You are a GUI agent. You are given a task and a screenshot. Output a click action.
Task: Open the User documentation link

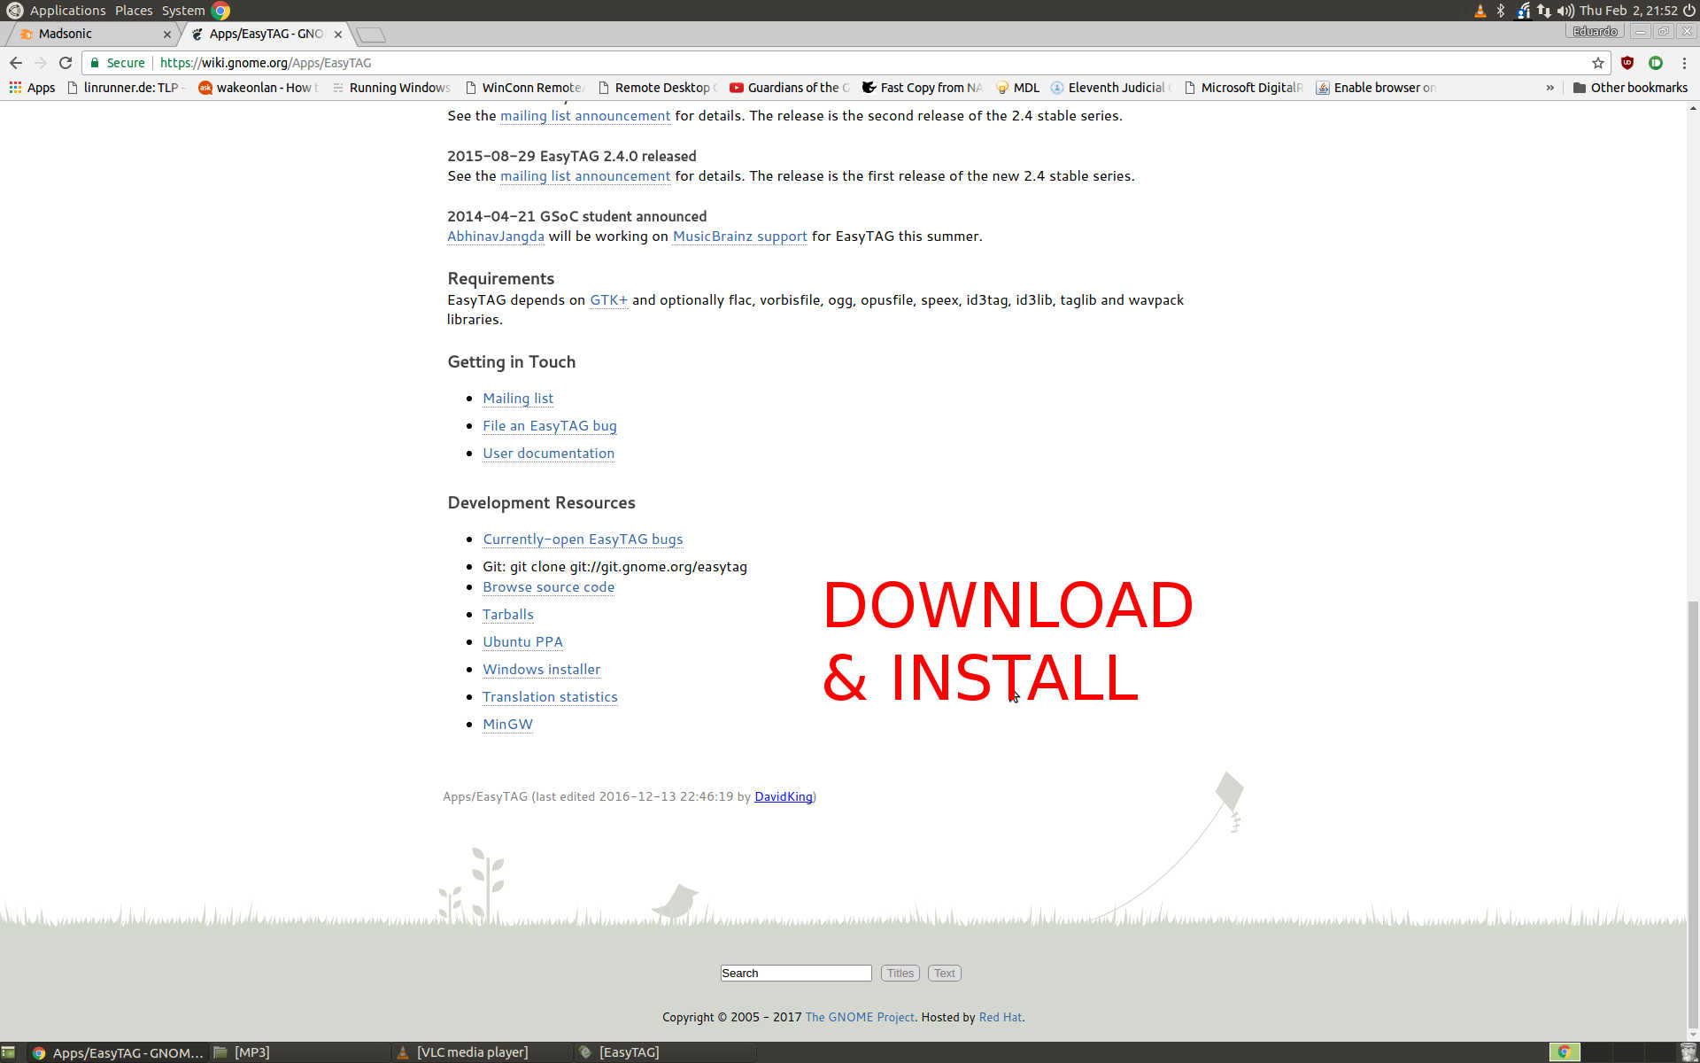(548, 454)
